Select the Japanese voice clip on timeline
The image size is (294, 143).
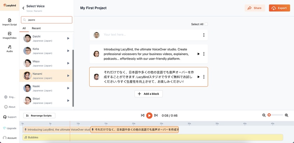[134, 129]
